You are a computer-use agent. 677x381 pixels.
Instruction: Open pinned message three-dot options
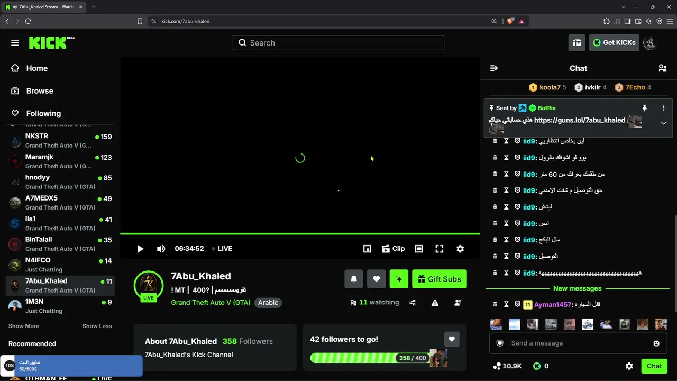pyautogui.click(x=663, y=108)
